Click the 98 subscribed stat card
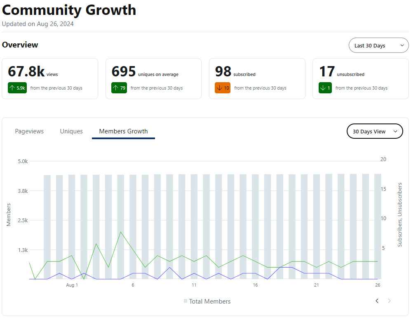 click(257, 78)
